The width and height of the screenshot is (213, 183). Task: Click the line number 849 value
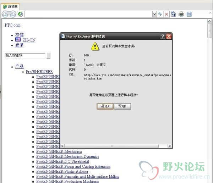(x=86, y=55)
